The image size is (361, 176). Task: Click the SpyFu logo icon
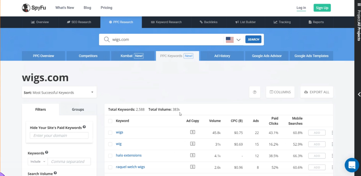[x=26, y=8]
